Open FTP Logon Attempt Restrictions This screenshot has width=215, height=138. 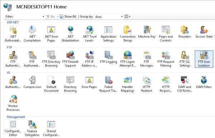click(x=128, y=59)
